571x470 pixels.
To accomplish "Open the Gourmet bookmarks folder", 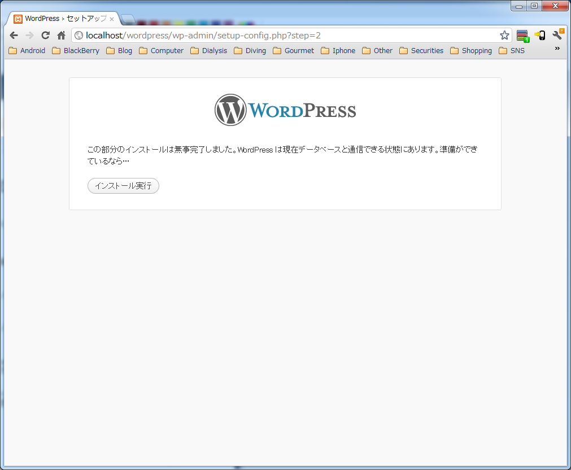I will tap(293, 51).
